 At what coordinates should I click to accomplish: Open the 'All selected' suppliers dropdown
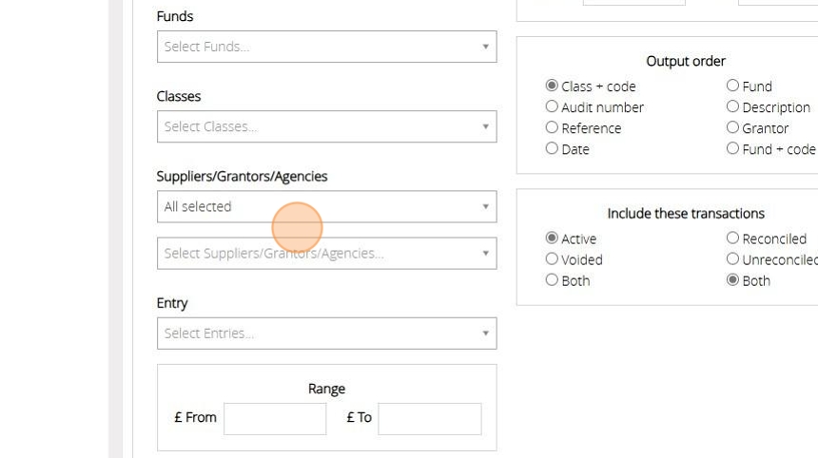coord(326,206)
